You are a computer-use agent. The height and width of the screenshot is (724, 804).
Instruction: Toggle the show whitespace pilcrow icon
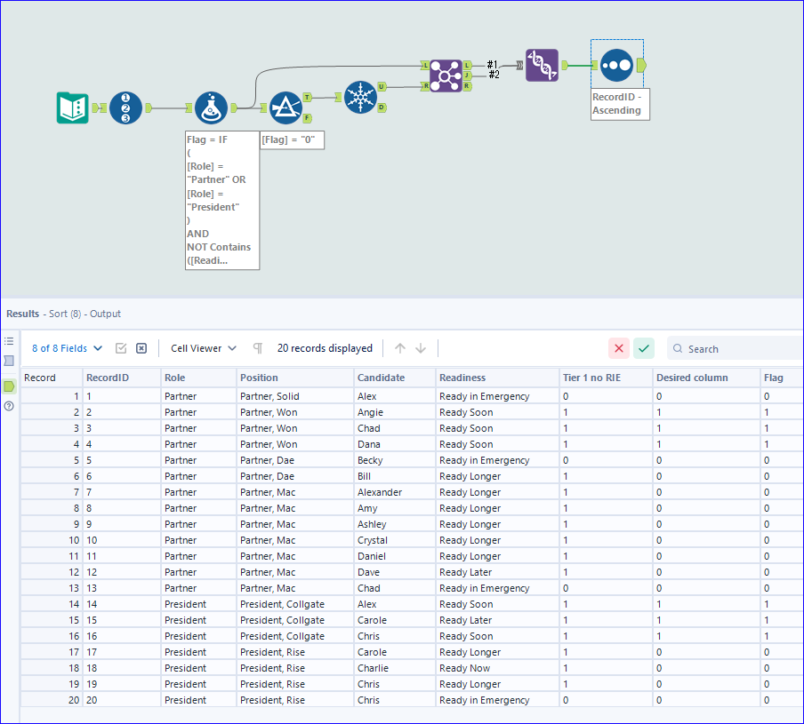[x=258, y=348]
